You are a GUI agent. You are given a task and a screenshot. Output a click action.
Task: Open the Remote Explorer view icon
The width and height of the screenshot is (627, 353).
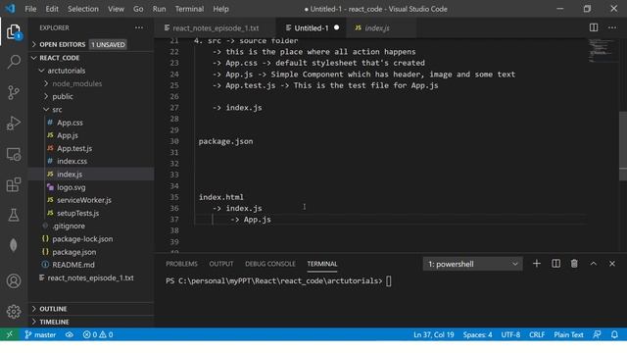14,154
